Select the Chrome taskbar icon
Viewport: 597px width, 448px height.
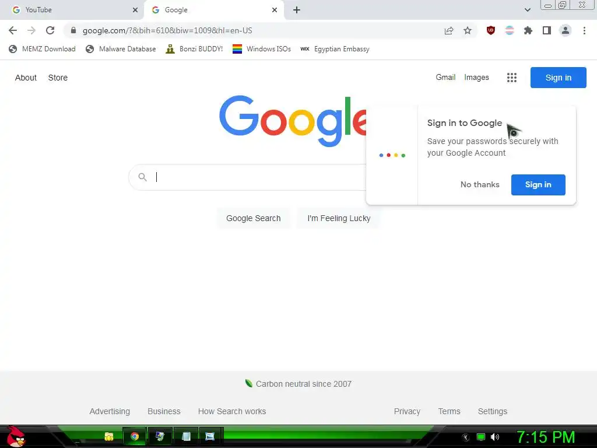coord(135,436)
